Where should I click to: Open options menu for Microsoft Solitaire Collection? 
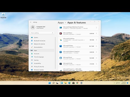(96, 52)
